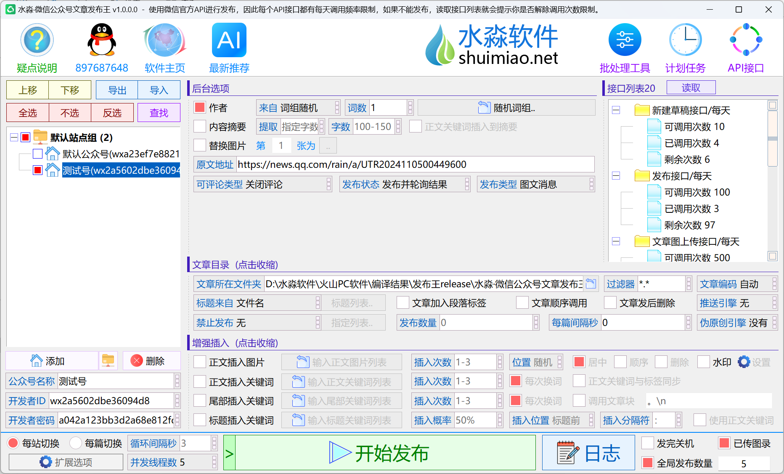Image resolution: width=784 pixels, height=474 pixels.
Task: Enable the 替换图片 checkbox
Action: [x=200, y=146]
